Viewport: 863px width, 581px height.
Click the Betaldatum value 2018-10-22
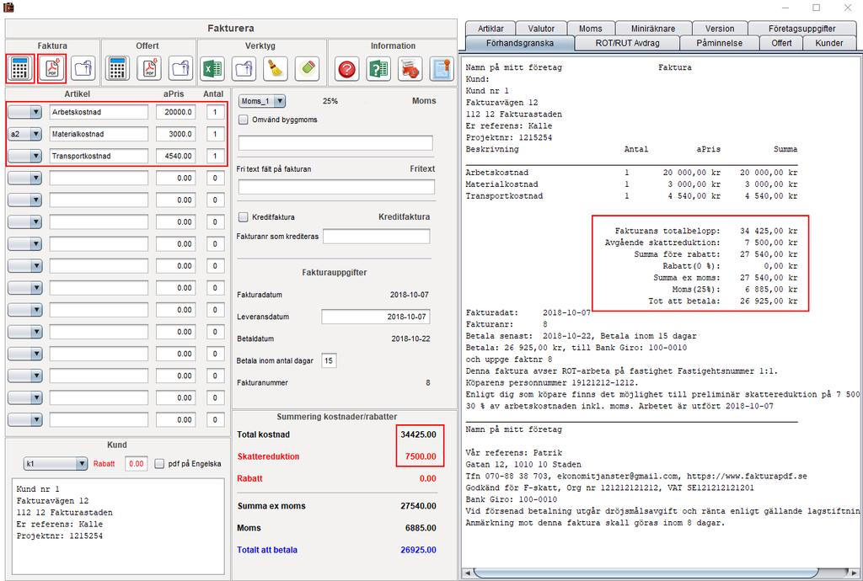(410, 338)
